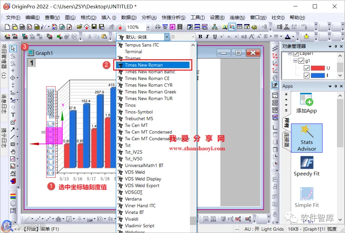Launch the Simple Fit app
Image resolution: width=345 pixels, height=233 pixels.
(x=307, y=197)
